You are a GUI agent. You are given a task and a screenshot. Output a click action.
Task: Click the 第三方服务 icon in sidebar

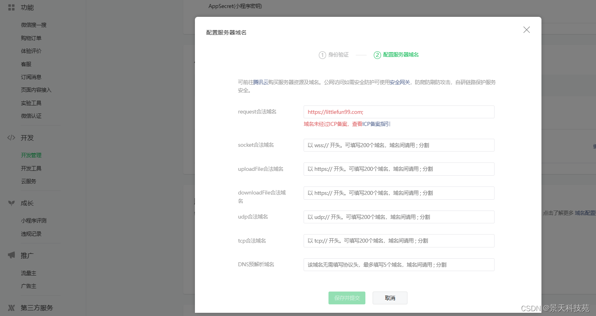point(11,308)
